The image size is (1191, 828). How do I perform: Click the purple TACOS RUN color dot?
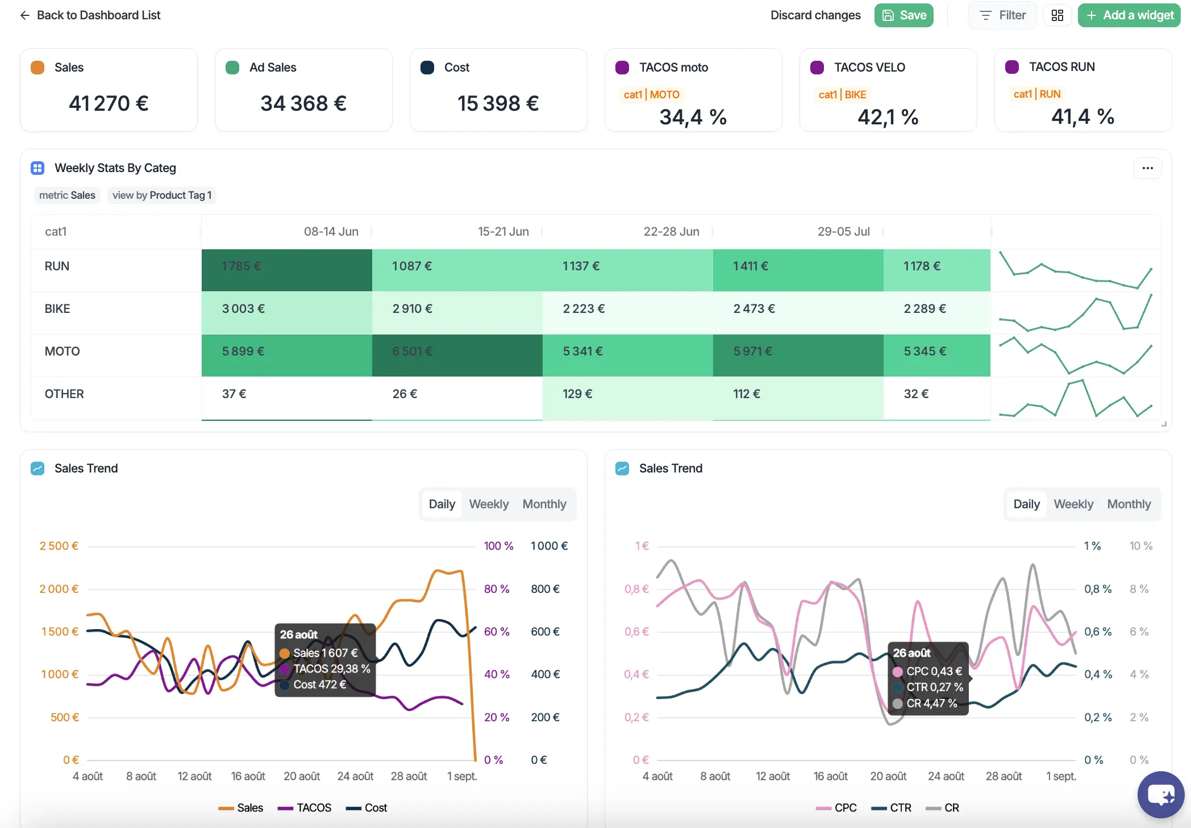pyautogui.click(x=1012, y=67)
